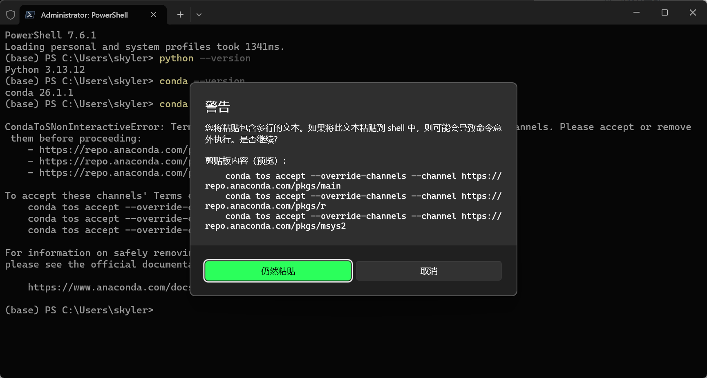Click the www.anaconda.com docs URL in terminal

tap(108, 287)
